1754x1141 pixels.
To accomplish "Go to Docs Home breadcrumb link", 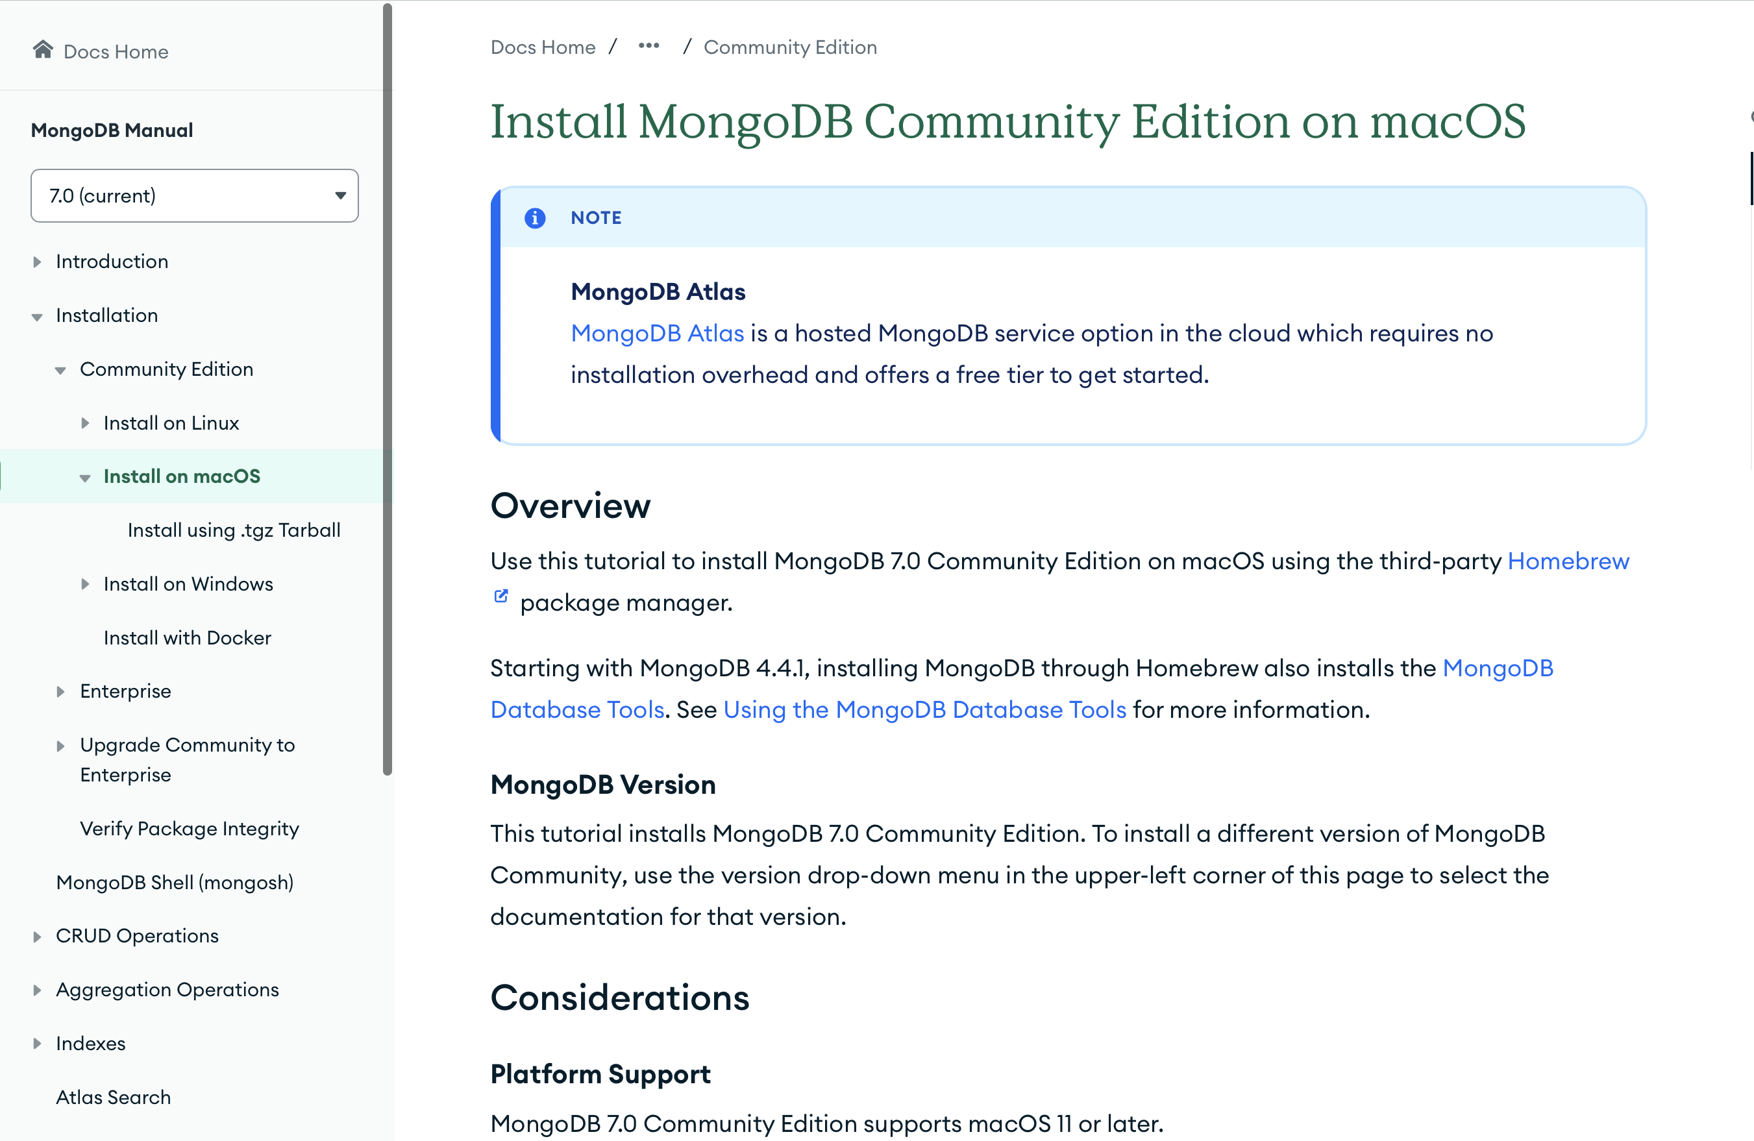I will [543, 47].
